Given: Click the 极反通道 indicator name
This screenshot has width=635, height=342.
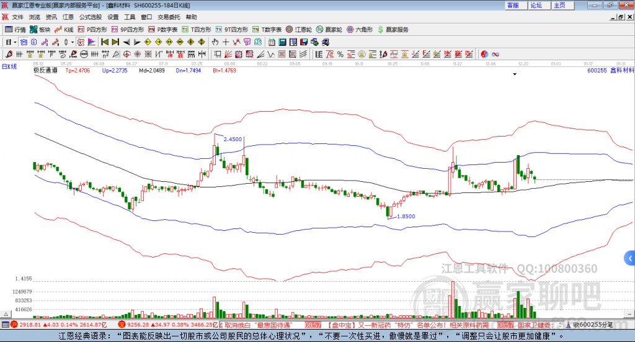Looking at the screenshot, I should coord(45,70).
